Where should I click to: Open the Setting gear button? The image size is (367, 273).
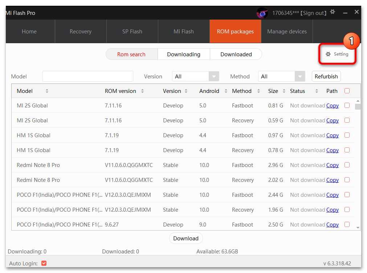(x=337, y=54)
